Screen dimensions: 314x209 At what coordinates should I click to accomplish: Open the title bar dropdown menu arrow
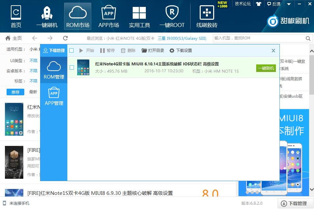(x=289, y=4)
